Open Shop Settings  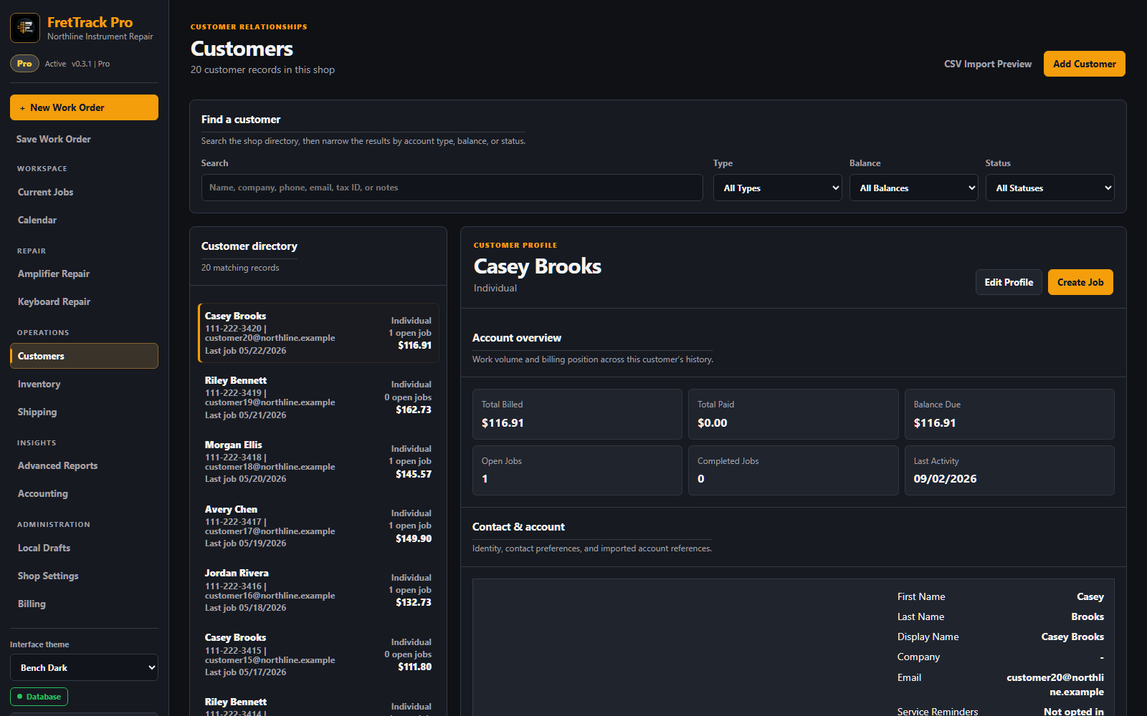click(x=84, y=576)
